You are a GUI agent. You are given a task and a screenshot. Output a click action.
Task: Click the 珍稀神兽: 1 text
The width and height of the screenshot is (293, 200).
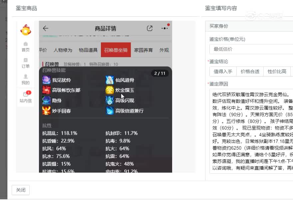pos(75,64)
